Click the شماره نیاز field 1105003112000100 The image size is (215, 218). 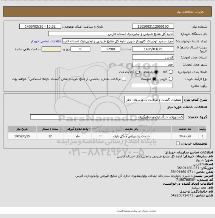pyautogui.click(x=153, y=26)
